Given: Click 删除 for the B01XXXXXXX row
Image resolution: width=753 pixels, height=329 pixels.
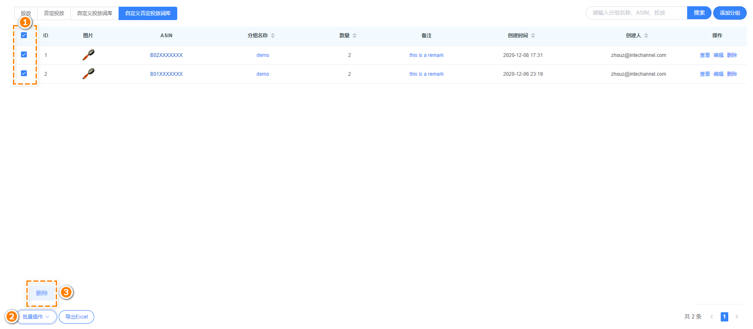Looking at the screenshot, I should tap(732, 74).
